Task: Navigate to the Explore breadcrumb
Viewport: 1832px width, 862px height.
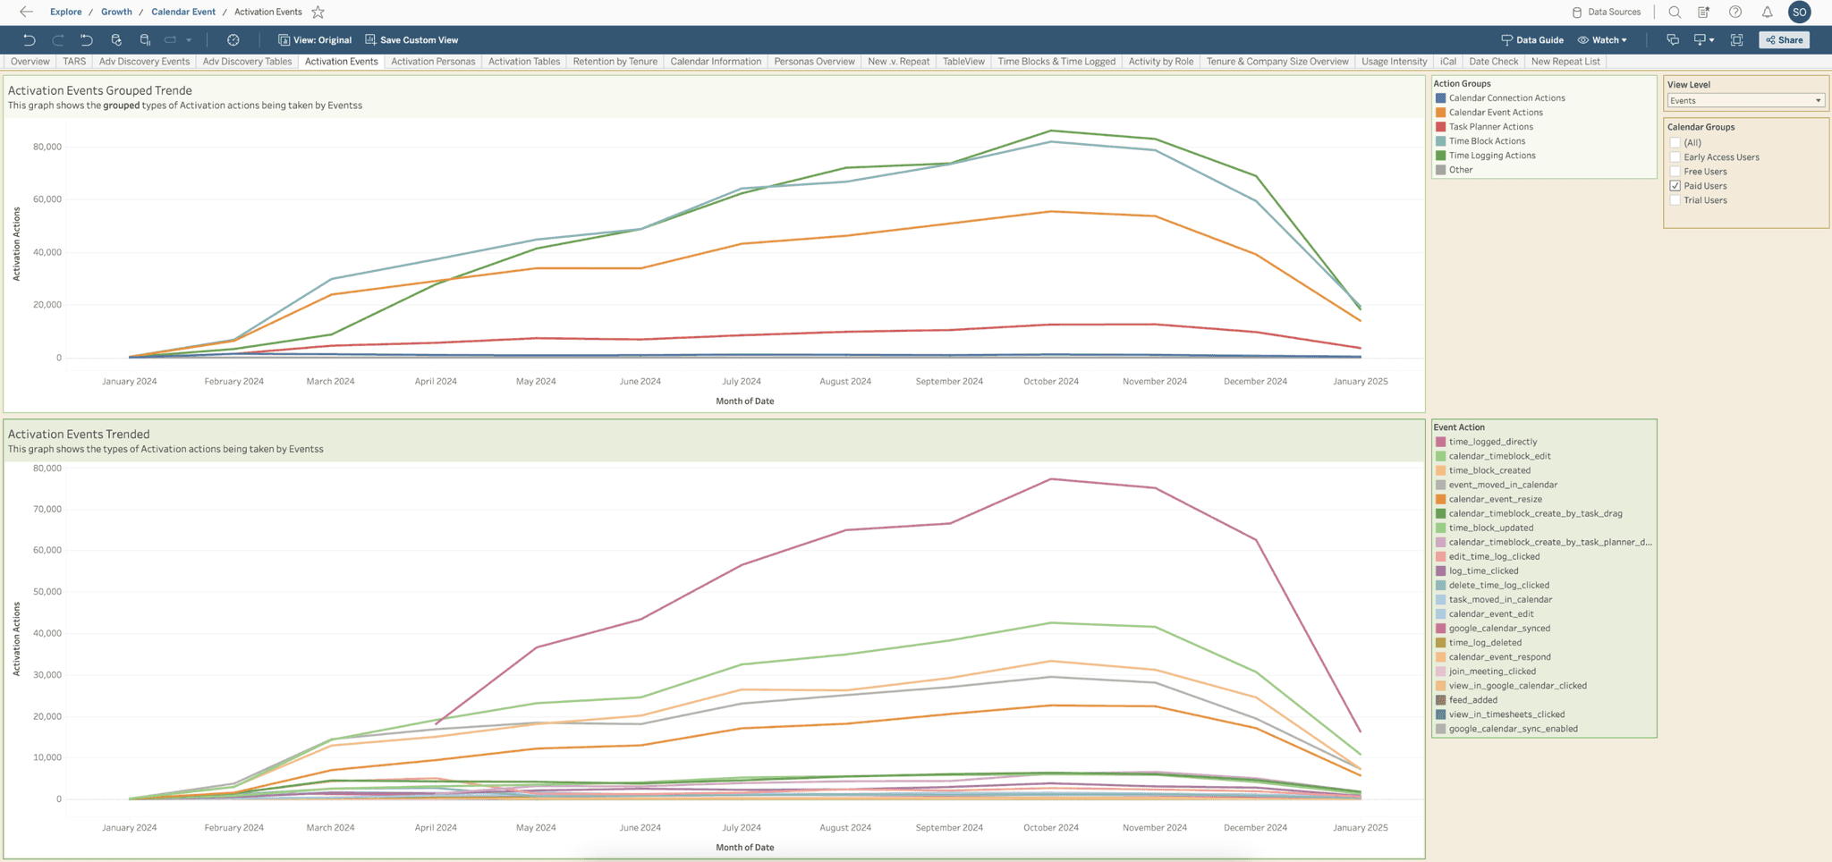Action: [65, 12]
